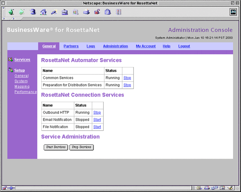Click the Netscape Back arrow icon
This screenshot has height=192, width=241.
pyautogui.click(x=11, y=12)
